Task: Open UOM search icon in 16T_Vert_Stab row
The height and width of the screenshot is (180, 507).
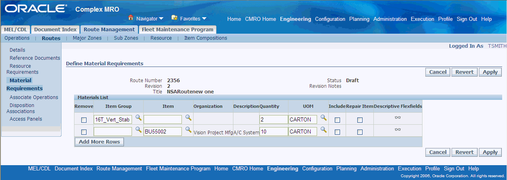Action: coord(324,118)
